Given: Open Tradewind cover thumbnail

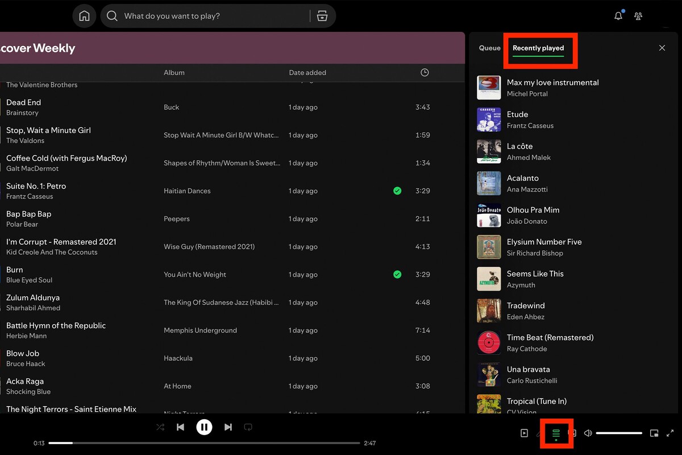Looking at the screenshot, I should tap(489, 311).
